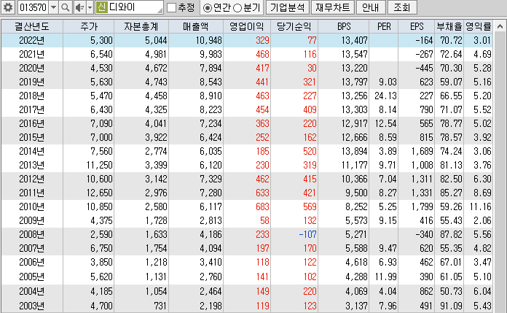Open the dropdown arrow beside the speaker icon
Viewport: 507px width, 313px height.
point(90,7)
